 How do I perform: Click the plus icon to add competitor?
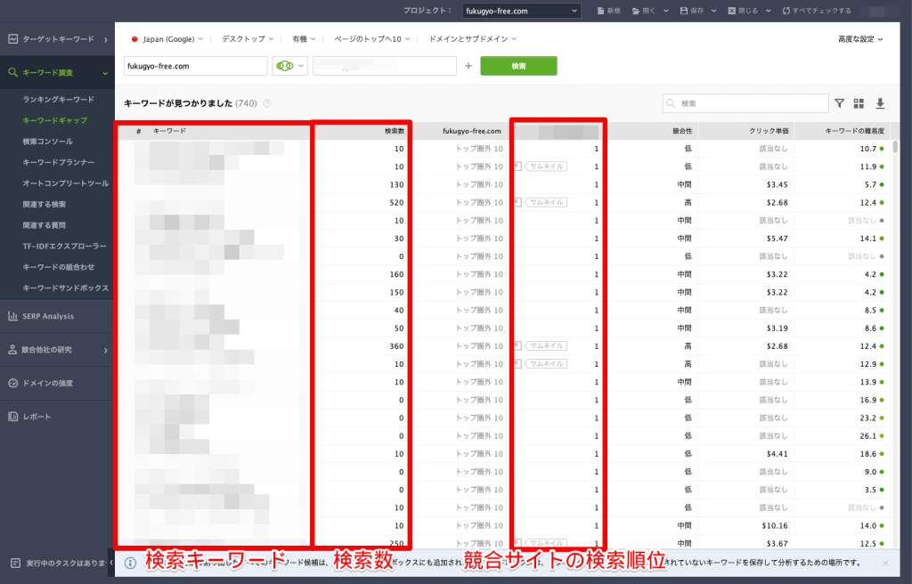[x=468, y=66]
